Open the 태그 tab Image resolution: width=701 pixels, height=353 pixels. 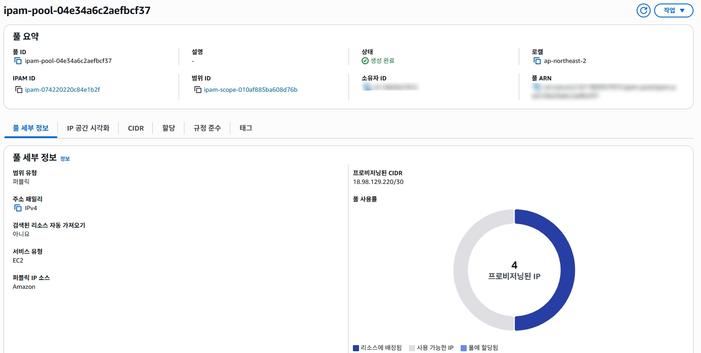click(246, 128)
